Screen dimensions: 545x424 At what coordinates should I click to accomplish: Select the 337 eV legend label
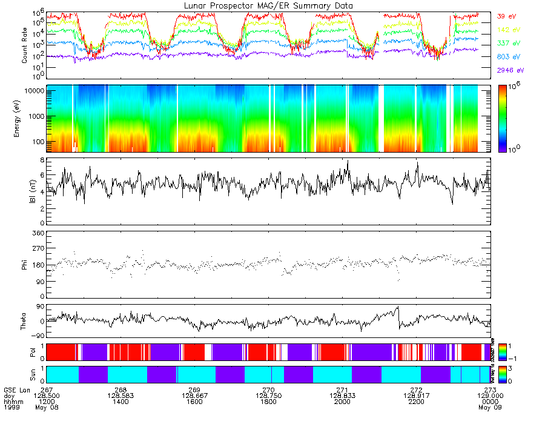pos(509,43)
